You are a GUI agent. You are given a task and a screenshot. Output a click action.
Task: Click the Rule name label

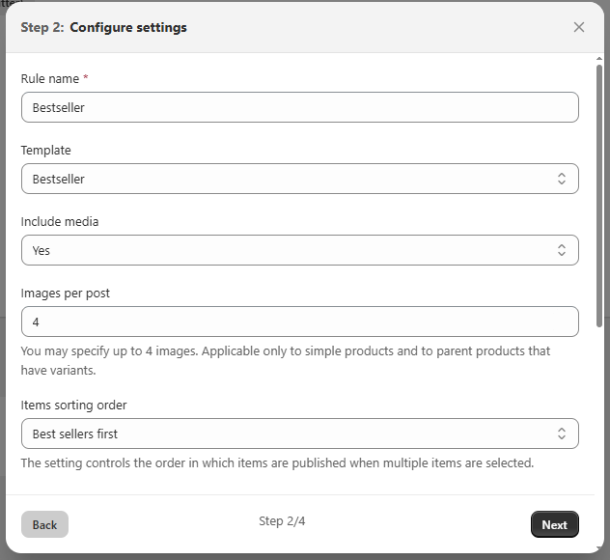click(50, 78)
